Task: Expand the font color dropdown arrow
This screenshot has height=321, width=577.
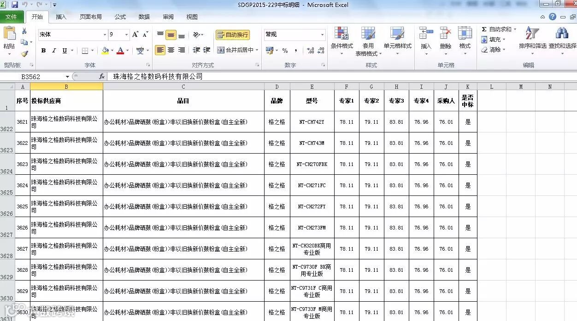Action: point(127,51)
